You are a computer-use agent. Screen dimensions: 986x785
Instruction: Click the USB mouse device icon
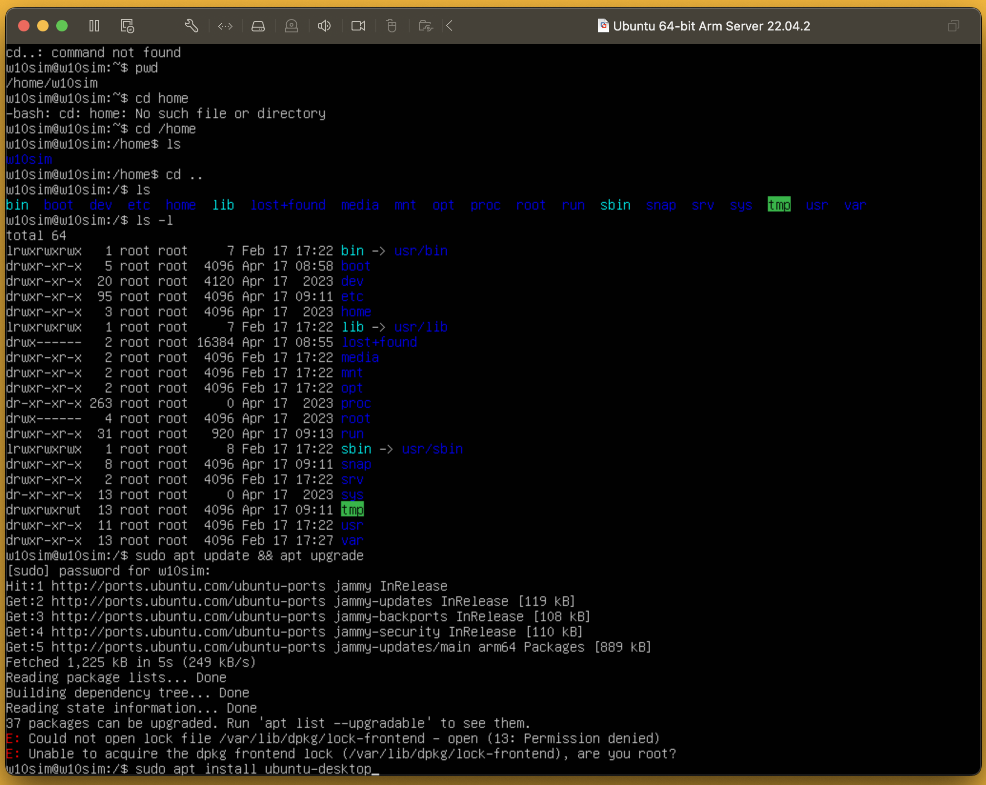click(x=392, y=26)
